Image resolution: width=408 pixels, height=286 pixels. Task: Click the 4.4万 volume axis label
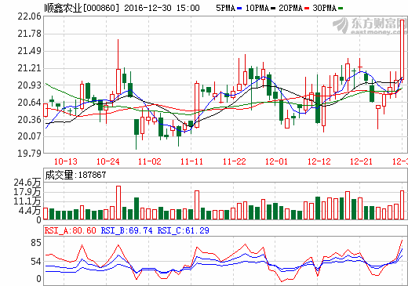30,211
